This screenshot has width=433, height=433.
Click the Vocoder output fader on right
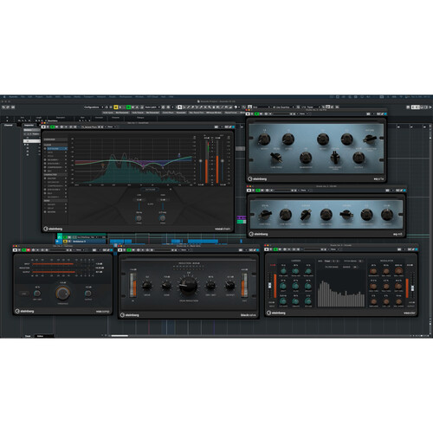point(412,288)
